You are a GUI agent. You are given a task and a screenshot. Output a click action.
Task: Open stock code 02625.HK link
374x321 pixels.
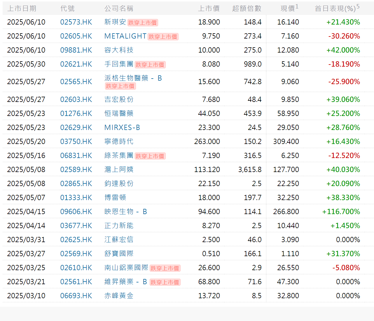(x=76, y=240)
